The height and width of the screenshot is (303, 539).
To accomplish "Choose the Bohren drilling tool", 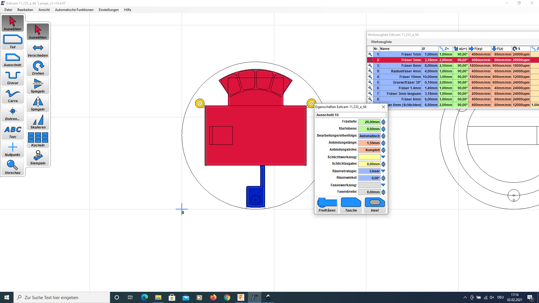I will pos(13,113).
